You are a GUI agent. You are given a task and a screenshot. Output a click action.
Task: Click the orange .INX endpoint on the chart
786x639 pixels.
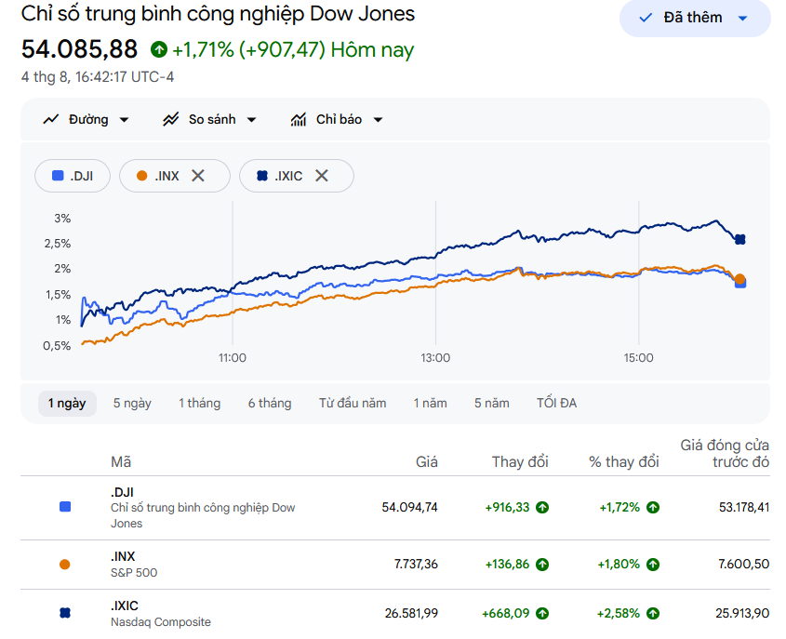point(739,279)
